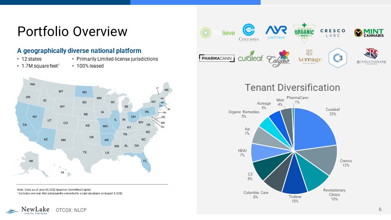The height and width of the screenshot is (220, 391).
Task: Click the Columbia Care logo
Action: (248, 33)
